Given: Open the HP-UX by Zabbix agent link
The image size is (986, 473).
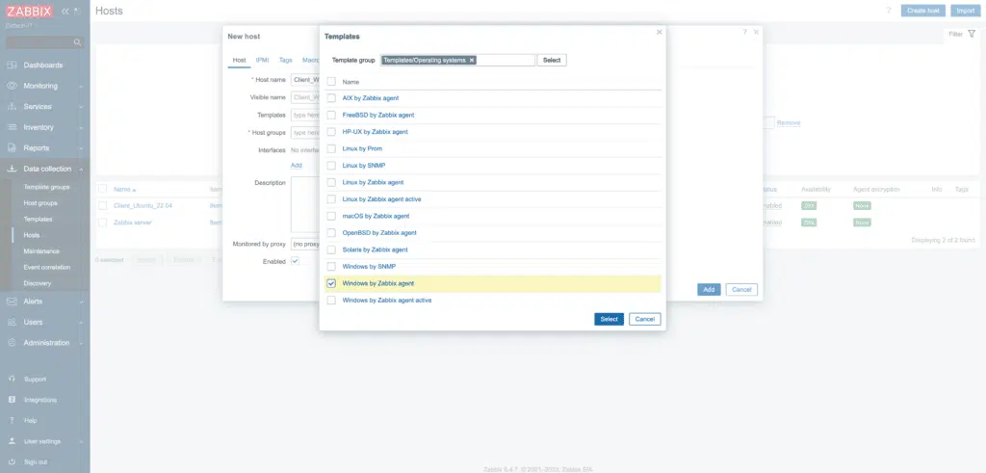Looking at the screenshot, I should pyautogui.click(x=375, y=132).
